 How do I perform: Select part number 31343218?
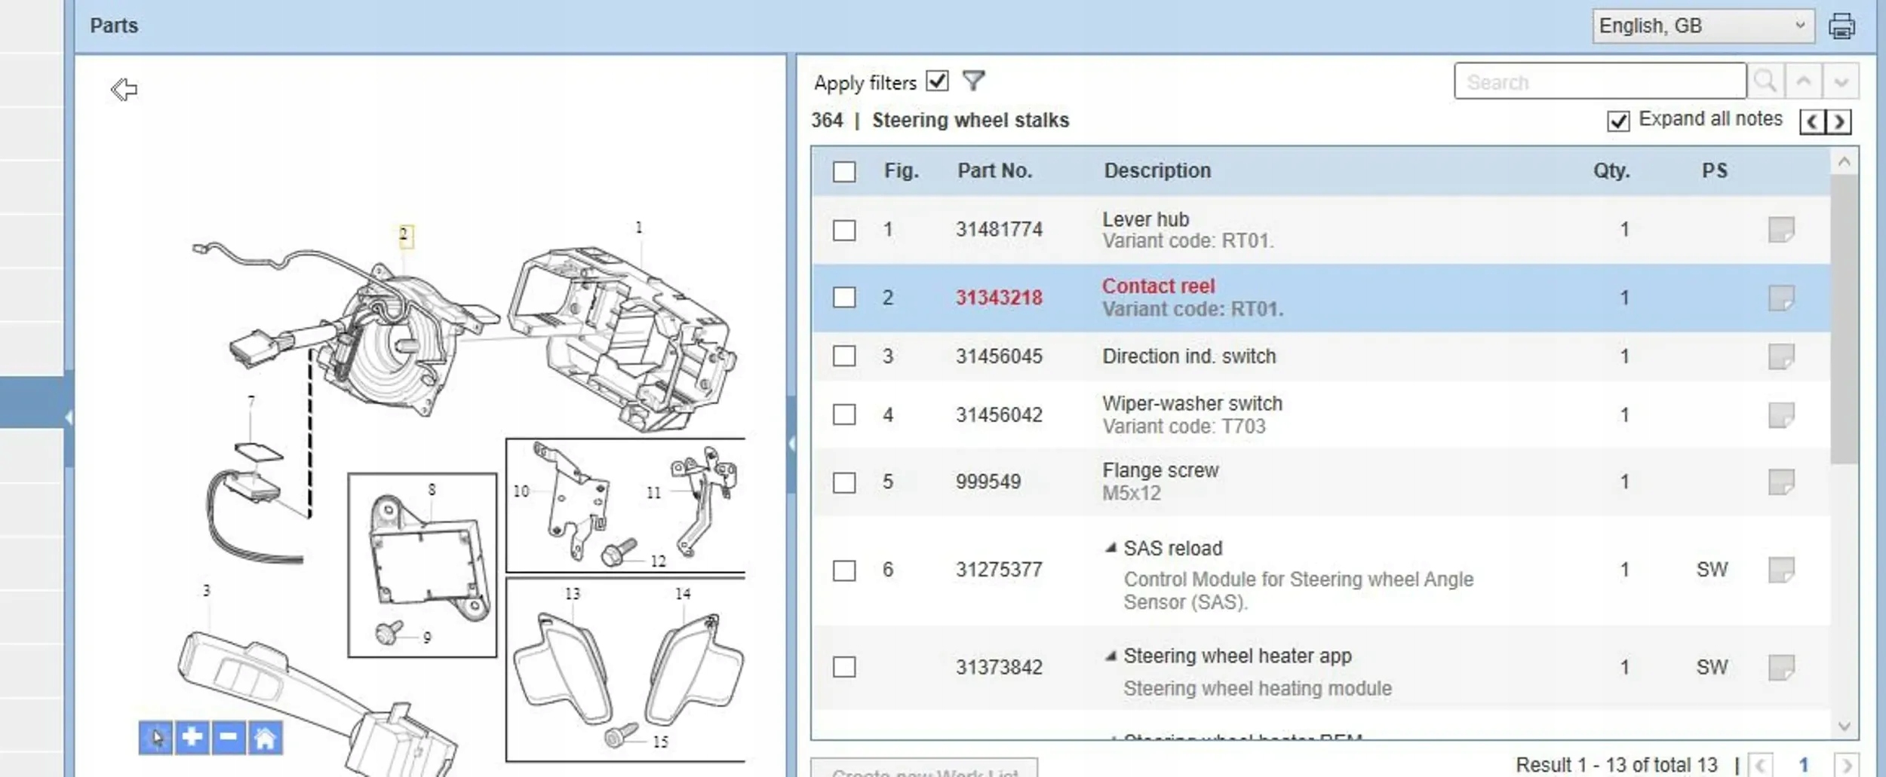click(x=999, y=298)
